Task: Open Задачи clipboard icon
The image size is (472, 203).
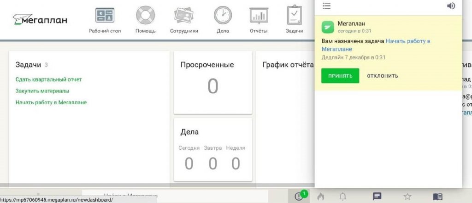Action: [294, 15]
